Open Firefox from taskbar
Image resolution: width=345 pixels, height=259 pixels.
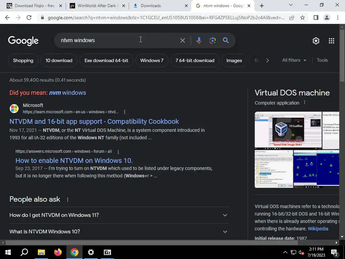pyautogui.click(x=58, y=252)
